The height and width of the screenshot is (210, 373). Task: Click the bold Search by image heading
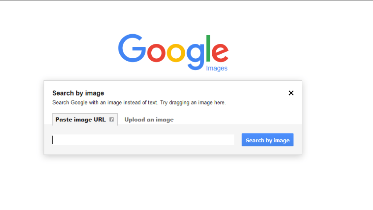click(x=78, y=93)
